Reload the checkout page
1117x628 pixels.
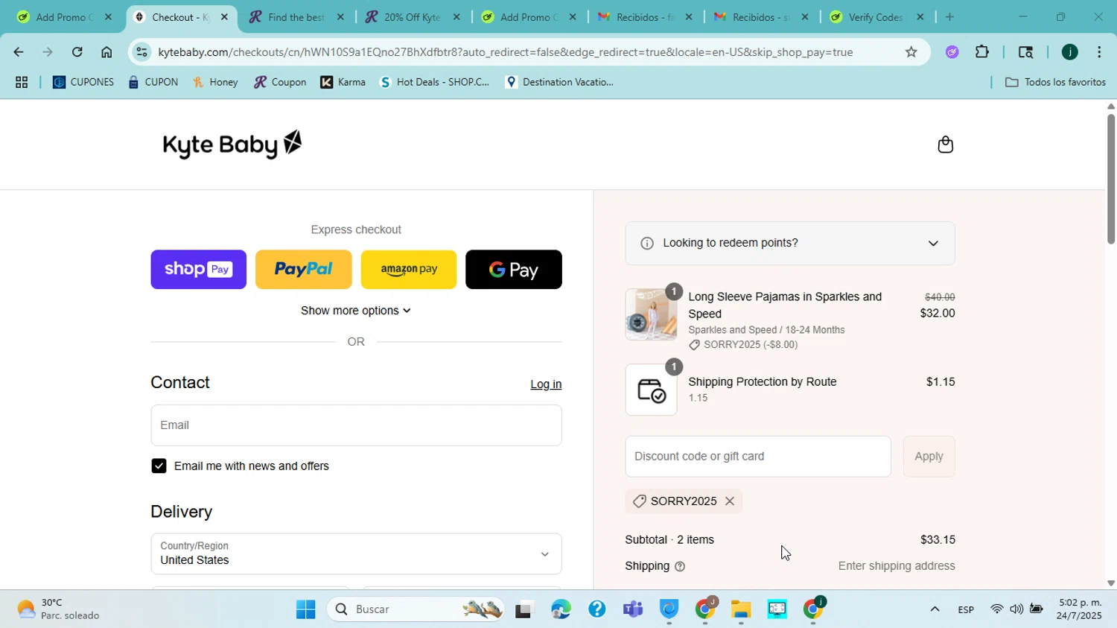pyautogui.click(x=77, y=52)
